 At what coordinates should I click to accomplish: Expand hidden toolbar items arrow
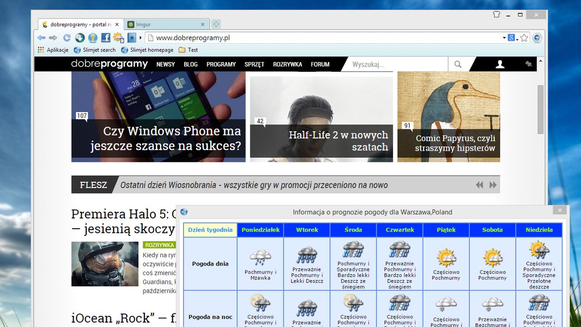141,38
